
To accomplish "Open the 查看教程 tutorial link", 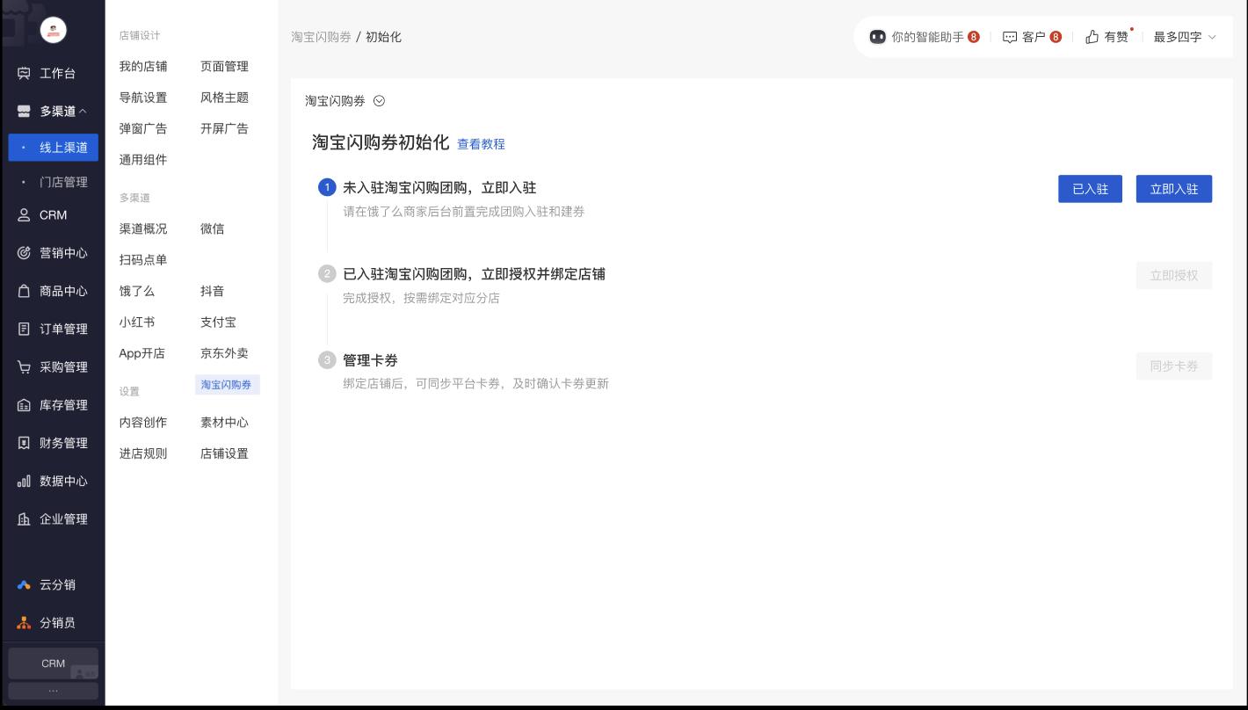I will click(481, 144).
